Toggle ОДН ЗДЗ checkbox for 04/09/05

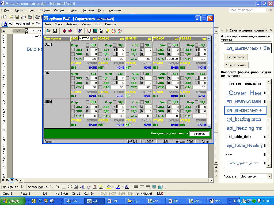pyautogui.click(x=73, y=49)
